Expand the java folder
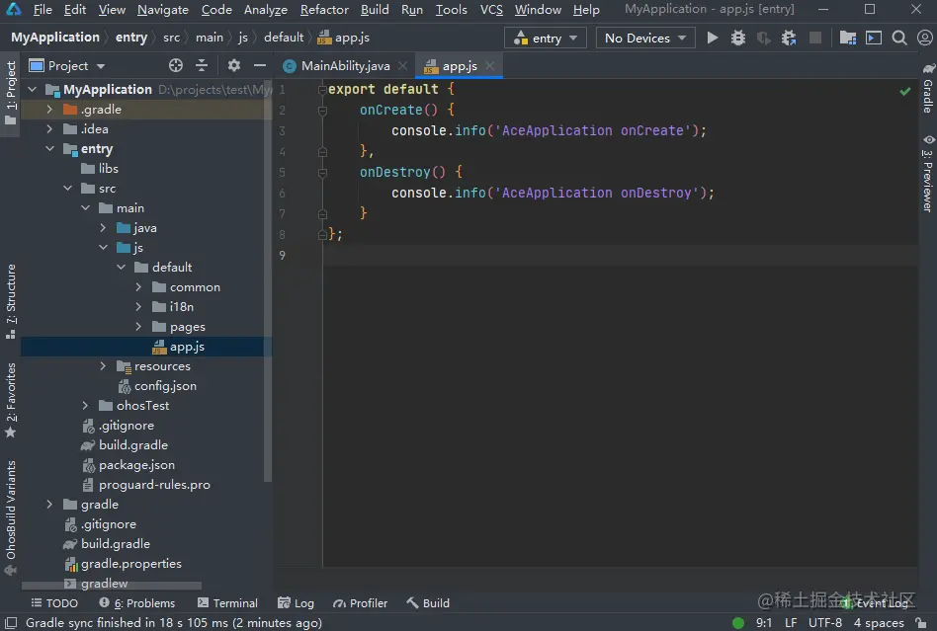Viewport: 937px width, 631px height. click(x=103, y=227)
